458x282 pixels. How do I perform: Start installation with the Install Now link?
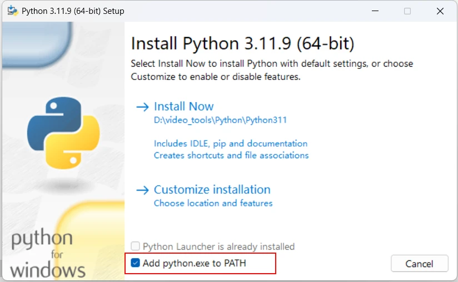click(x=183, y=107)
